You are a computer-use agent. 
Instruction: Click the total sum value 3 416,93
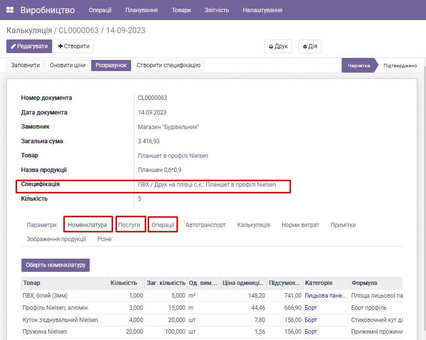tap(149, 141)
